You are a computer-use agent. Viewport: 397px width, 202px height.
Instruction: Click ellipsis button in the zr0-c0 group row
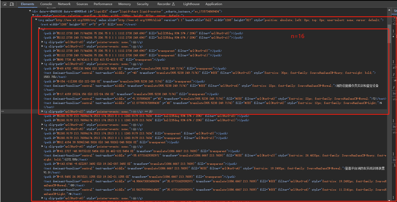click(x=135, y=42)
